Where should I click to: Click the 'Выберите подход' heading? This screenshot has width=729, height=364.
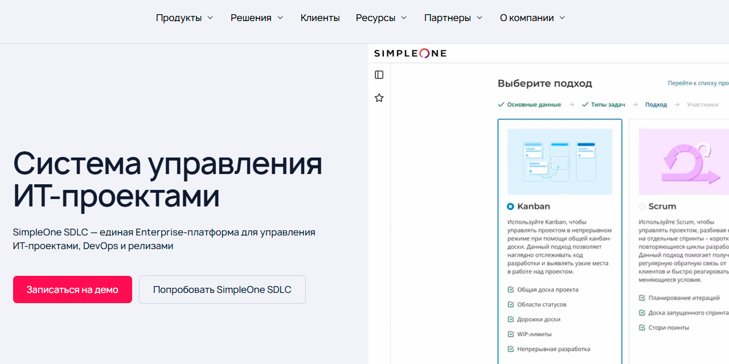pyautogui.click(x=545, y=84)
